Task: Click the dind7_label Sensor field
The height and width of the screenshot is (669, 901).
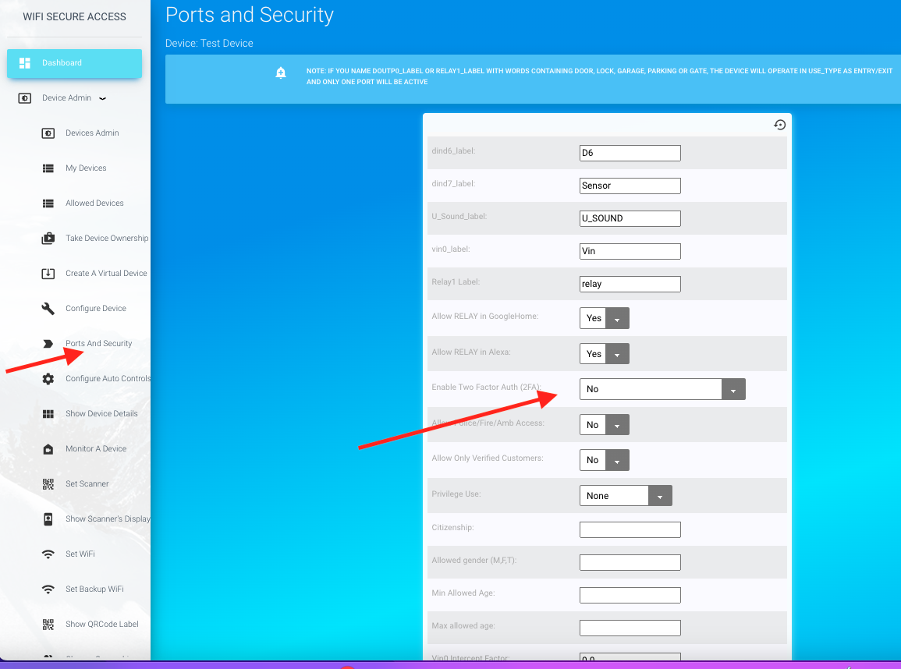Action: pos(630,186)
